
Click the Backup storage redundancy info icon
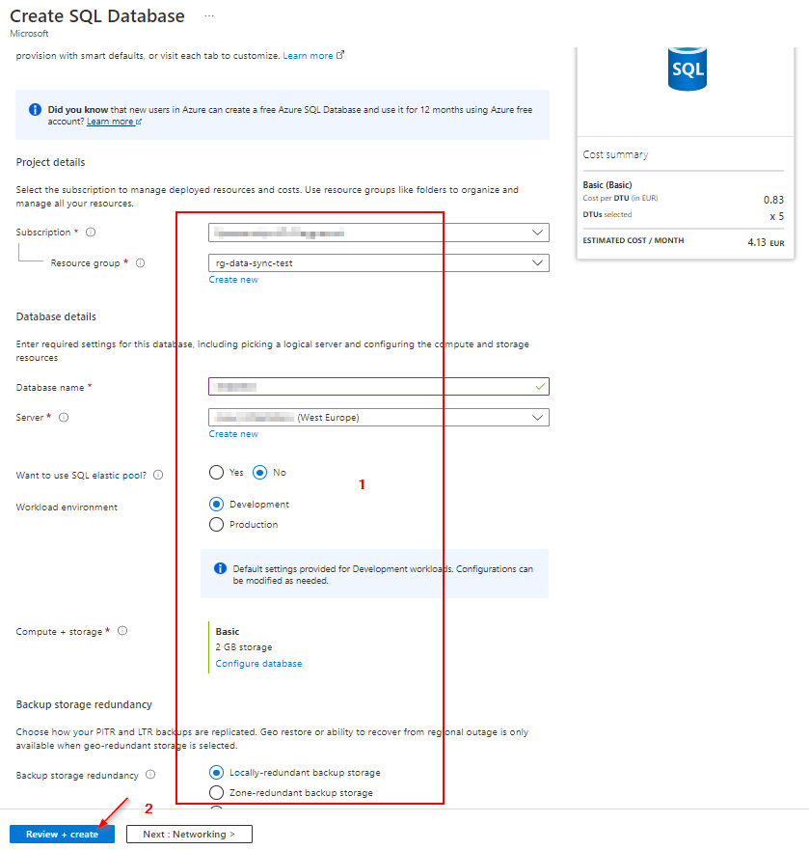pyautogui.click(x=150, y=775)
